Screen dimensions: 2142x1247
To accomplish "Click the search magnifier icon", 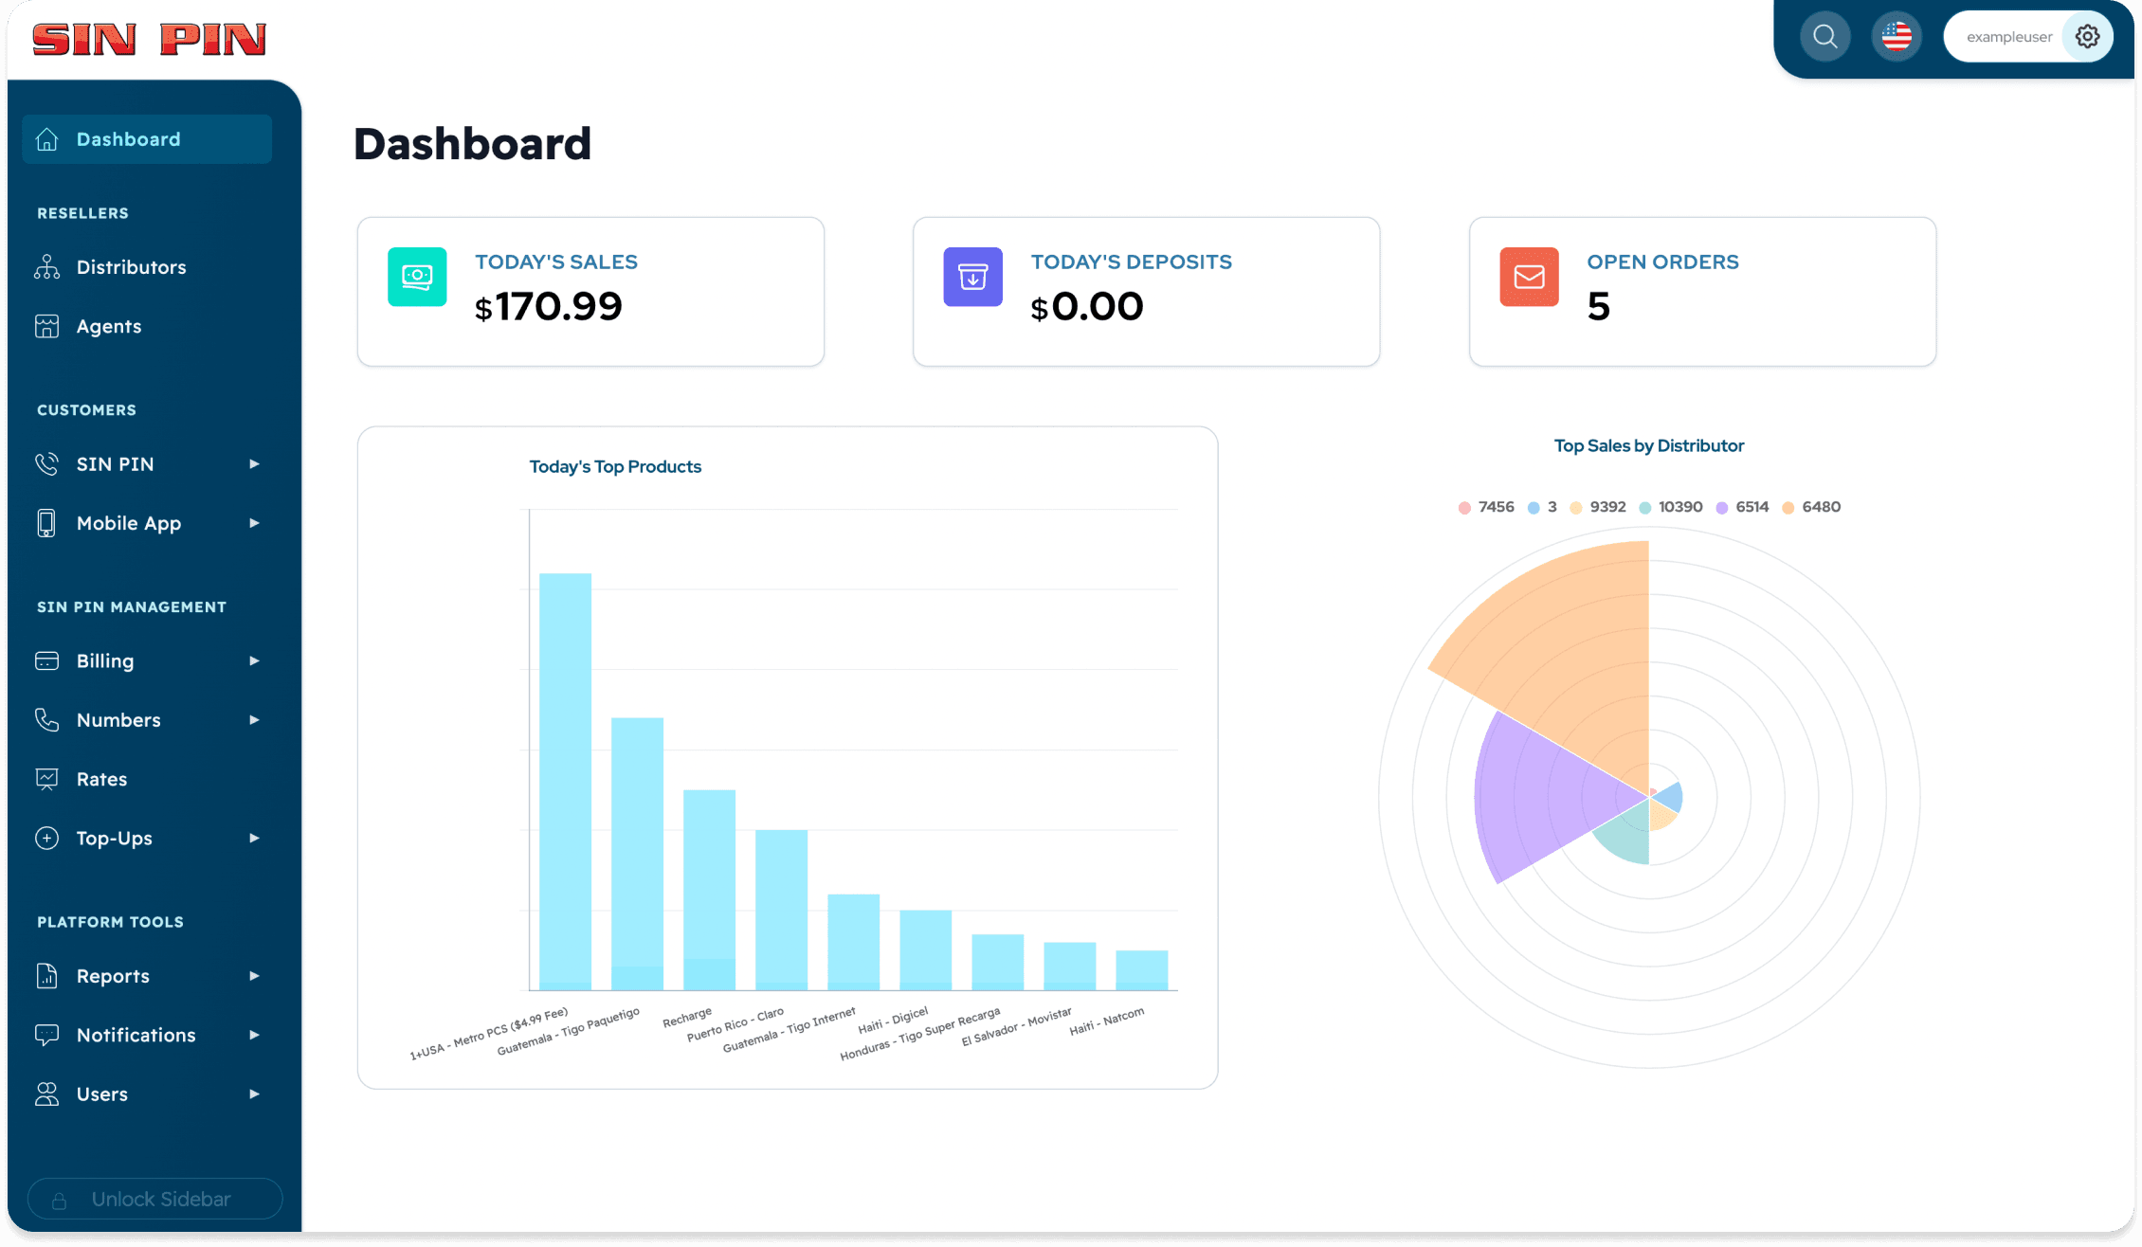I will click(1824, 37).
